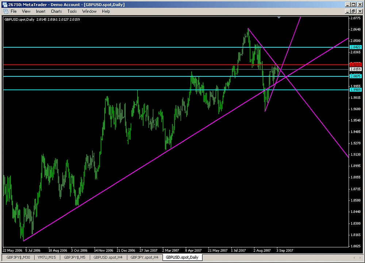Click the 3 Sep 2007 date label

pos(285,251)
